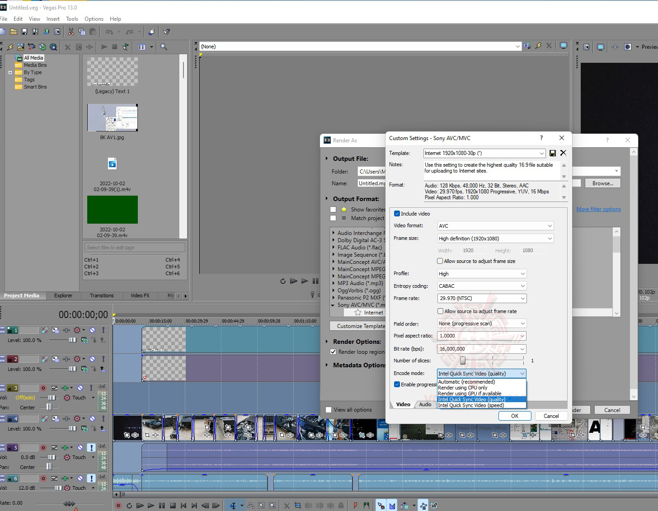Click the Trim crop icon in bottom toolbar
Viewport: 658px width, 511px height.
[298, 506]
